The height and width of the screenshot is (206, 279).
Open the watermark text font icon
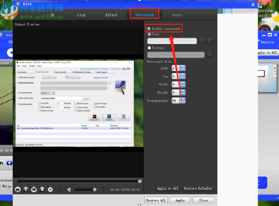click(202, 41)
